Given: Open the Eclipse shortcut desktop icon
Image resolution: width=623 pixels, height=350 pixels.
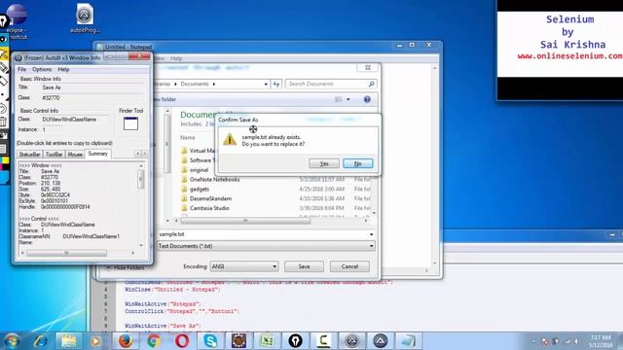Looking at the screenshot, I should (x=17, y=21).
